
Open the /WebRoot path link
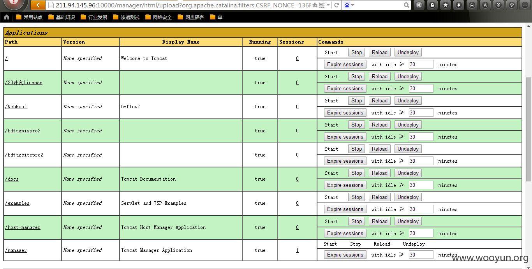[16, 107]
